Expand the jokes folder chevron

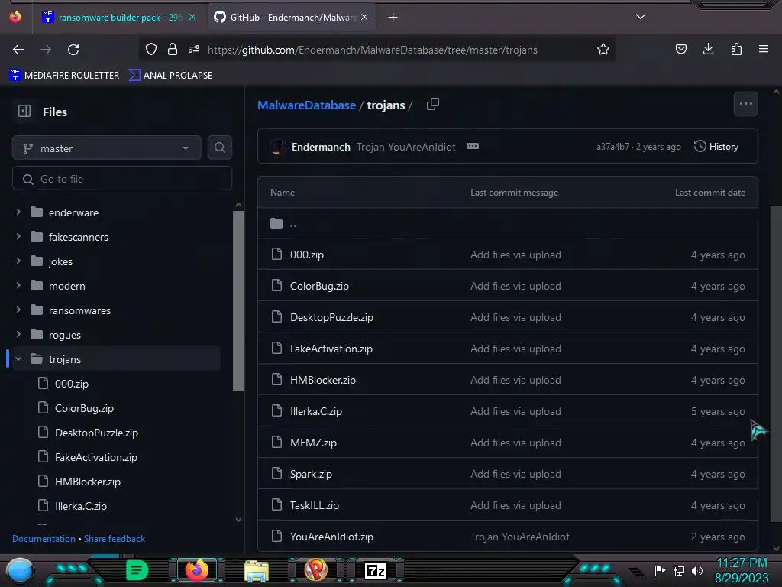click(x=18, y=261)
